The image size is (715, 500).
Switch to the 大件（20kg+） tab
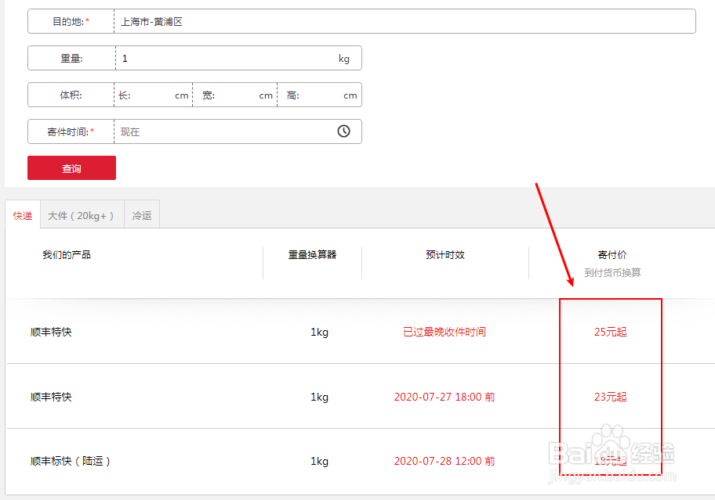[82, 216]
